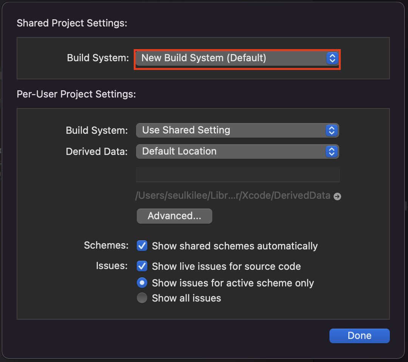
Task: Click the DerivedData folder path text
Action: 232,196
